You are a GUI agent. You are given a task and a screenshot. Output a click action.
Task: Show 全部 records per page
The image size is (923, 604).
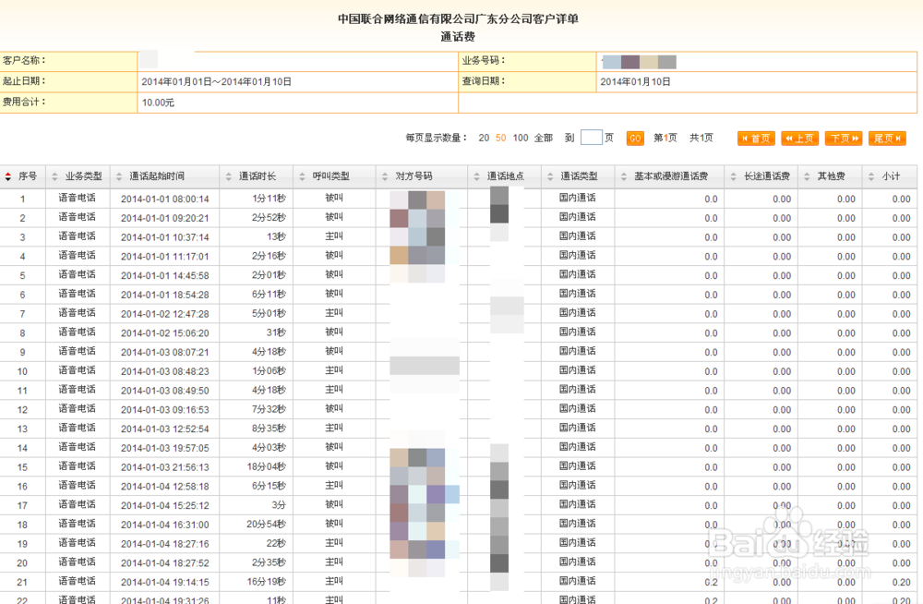pyautogui.click(x=544, y=138)
